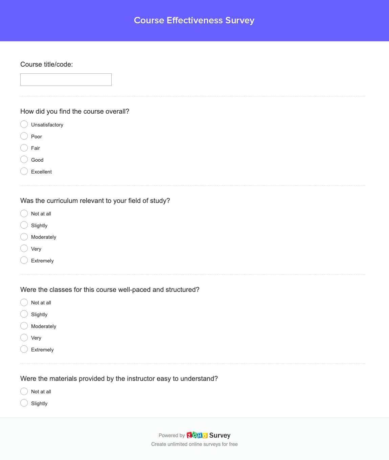Pick Very for curriculum relevance question
Screen dimensions: 389x460
pos(24,248)
